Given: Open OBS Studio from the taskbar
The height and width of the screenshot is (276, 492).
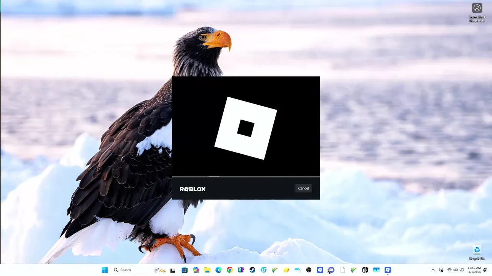Looking at the screenshot, I should point(309,270).
